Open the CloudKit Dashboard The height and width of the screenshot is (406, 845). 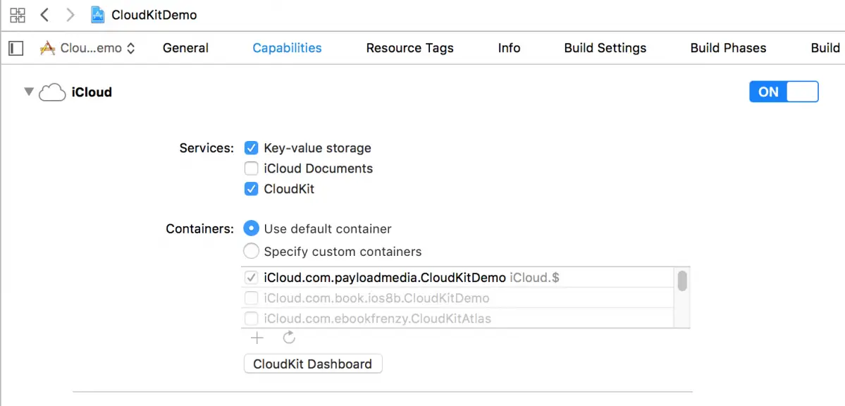(x=312, y=364)
